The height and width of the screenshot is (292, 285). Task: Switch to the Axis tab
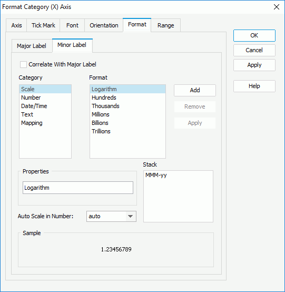pyautogui.click(x=16, y=25)
